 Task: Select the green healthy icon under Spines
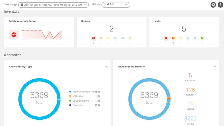pos(130,38)
